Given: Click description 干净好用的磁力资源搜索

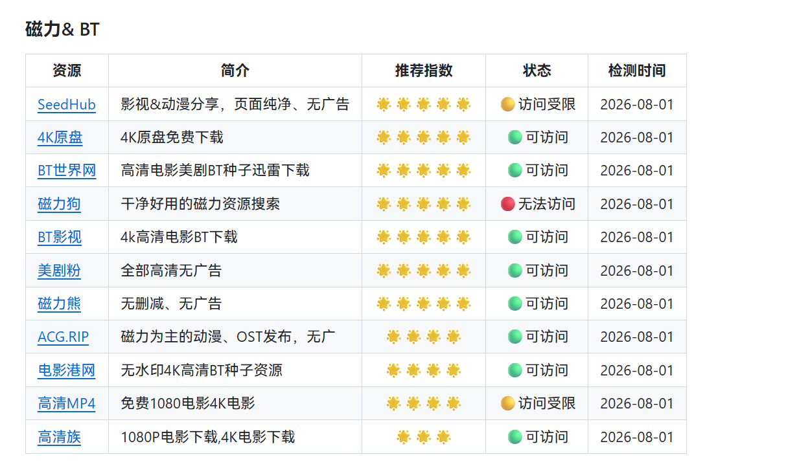Looking at the screenshot, I should (200, 204).
